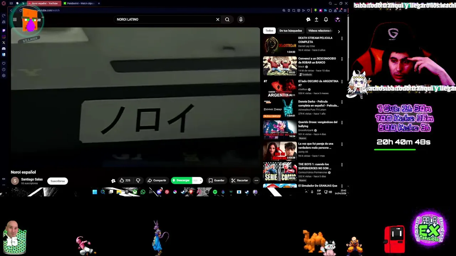The image size is (456, 256).
Task: Like the video with 225 likes
Action: pos(125,181)
